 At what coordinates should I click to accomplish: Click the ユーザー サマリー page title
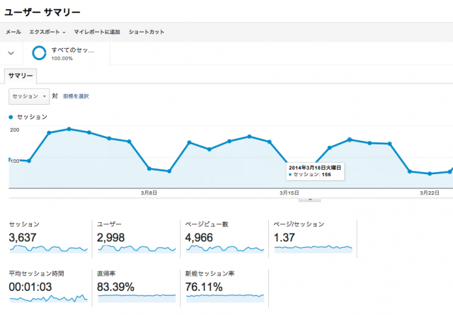tap(42, 12)
